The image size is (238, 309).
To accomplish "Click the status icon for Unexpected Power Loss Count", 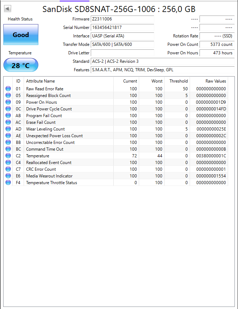I will coord(8,135).
